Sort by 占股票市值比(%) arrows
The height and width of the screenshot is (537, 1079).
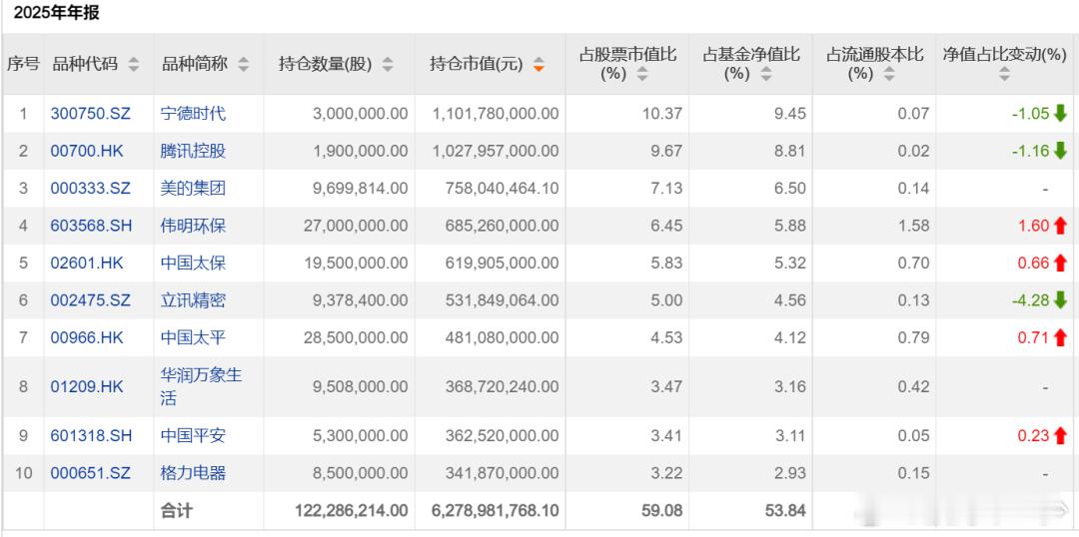pyautogui.click(x=642, y=74)
